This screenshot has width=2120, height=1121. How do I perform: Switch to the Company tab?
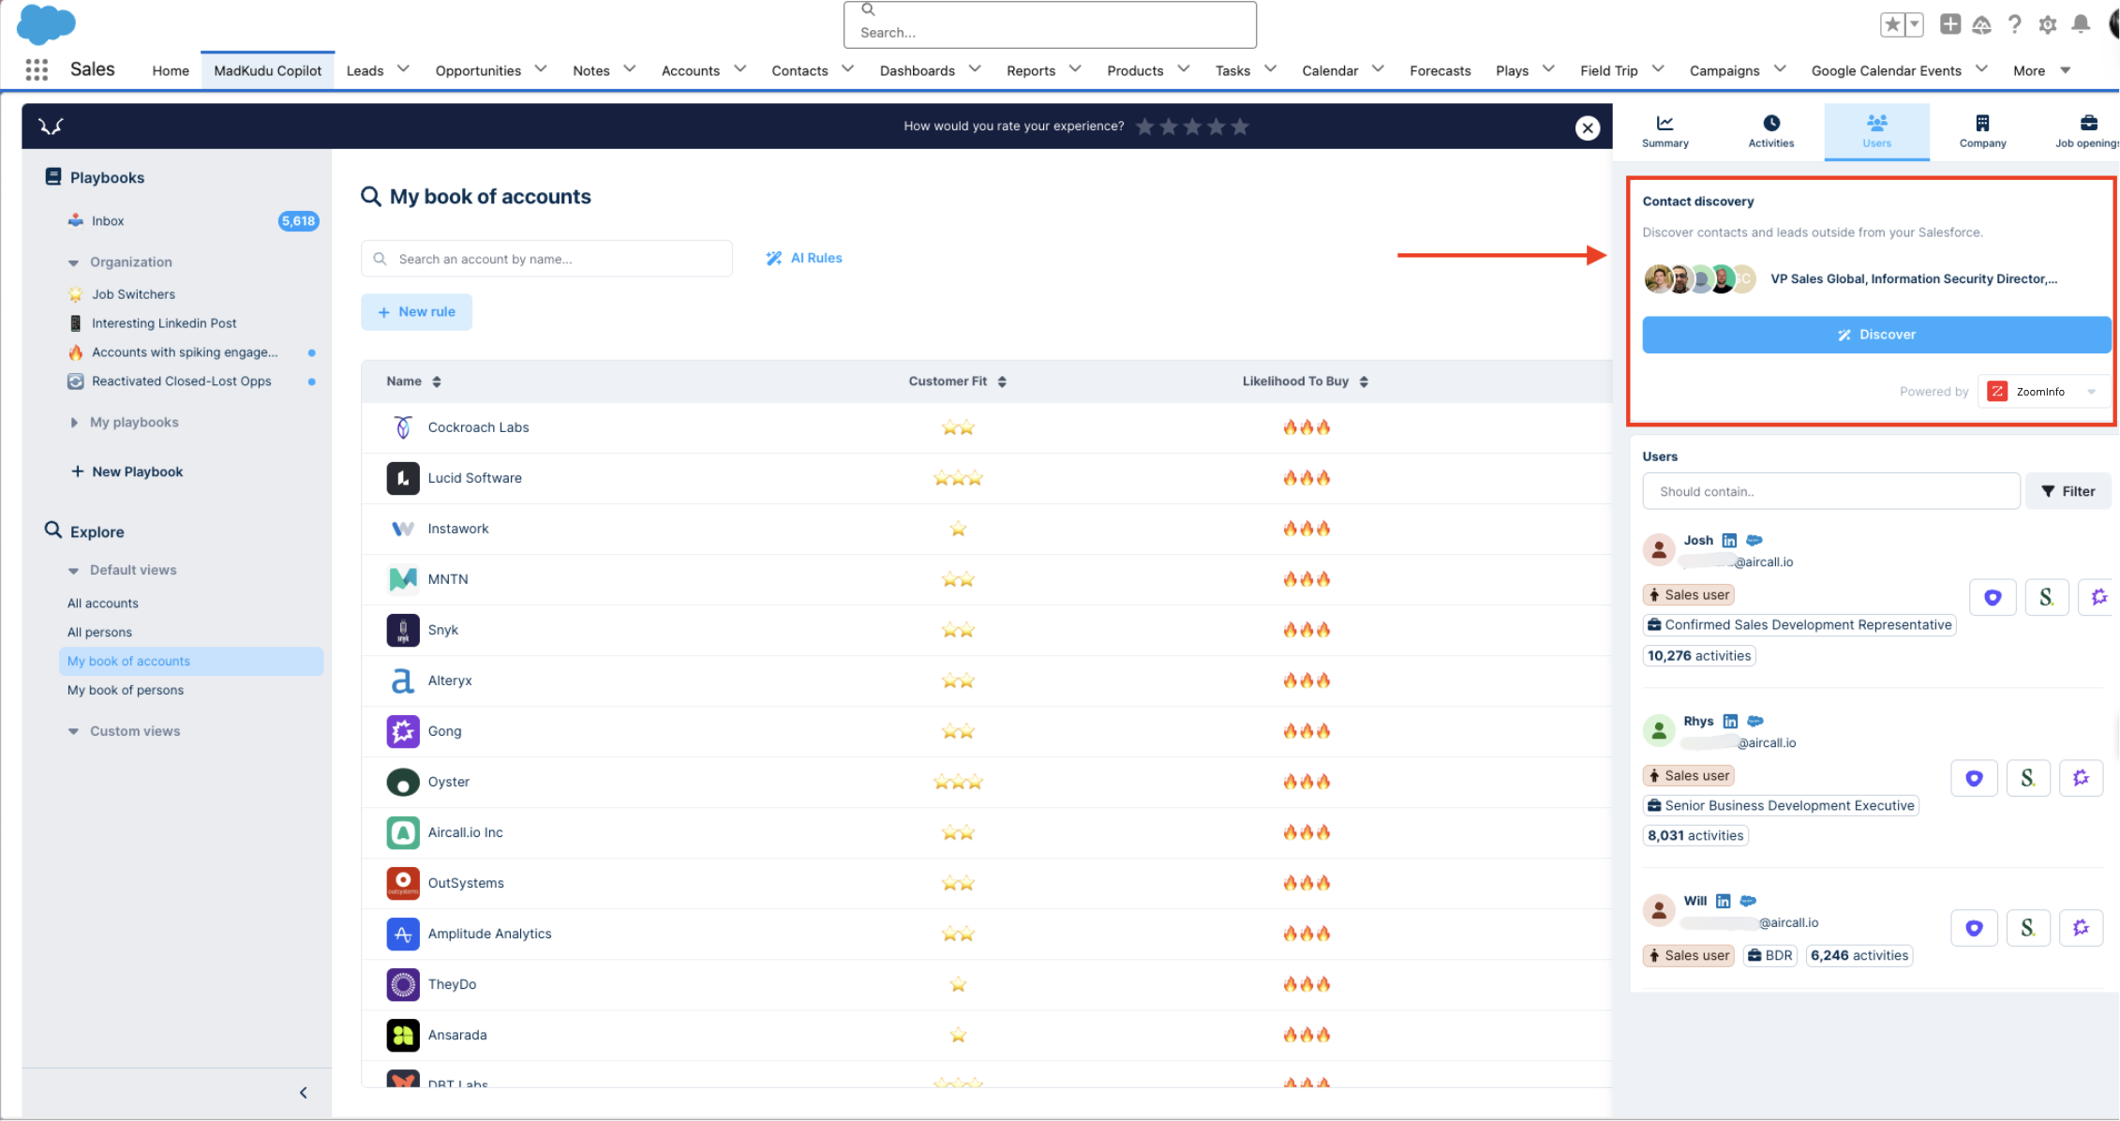pyautogui.click(x=1983, y=132)
